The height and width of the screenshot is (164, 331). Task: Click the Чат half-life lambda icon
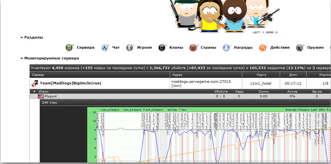[x=105, y=48]
